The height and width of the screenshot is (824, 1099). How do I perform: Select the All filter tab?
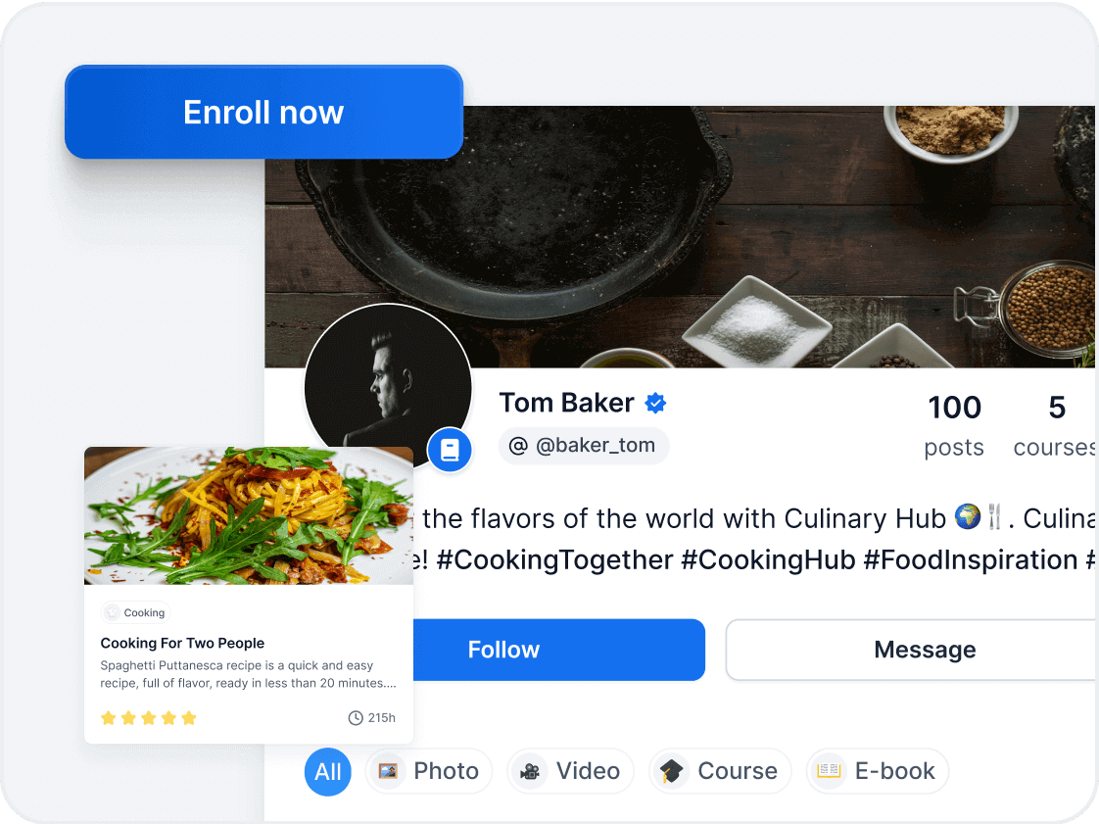click(327, 771)
